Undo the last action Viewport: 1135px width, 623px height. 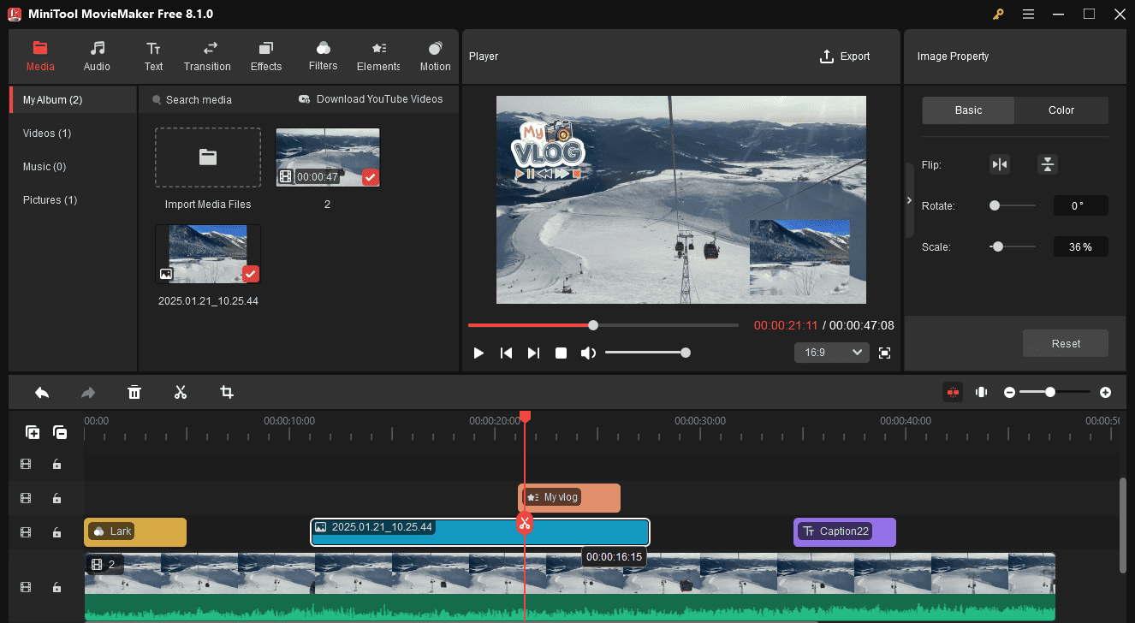42,392
